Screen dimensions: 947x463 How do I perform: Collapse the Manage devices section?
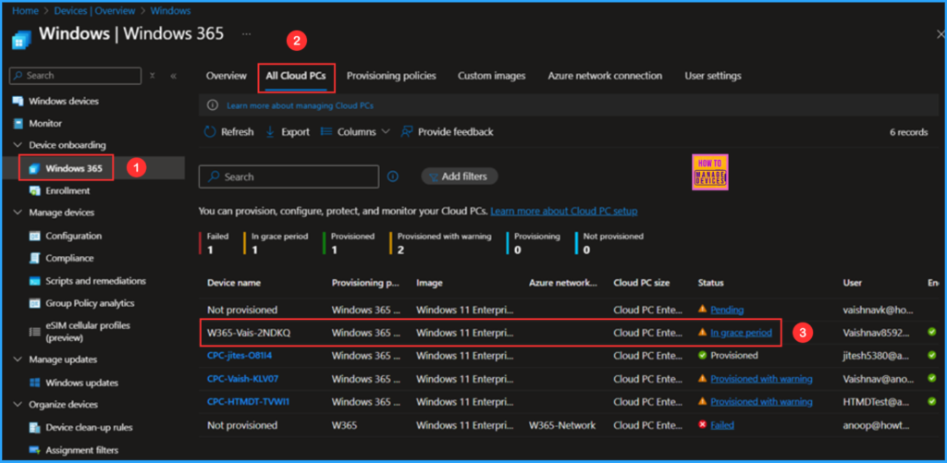pos(17,213)
